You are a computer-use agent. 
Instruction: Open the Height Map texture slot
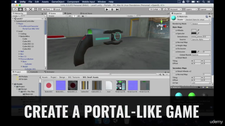(x=174, y=45)
